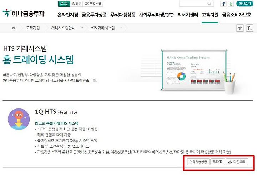This screenshot has height=176, width=257.
Task: Click the home icon in breadcrumb
Action: tap(14, 28)
